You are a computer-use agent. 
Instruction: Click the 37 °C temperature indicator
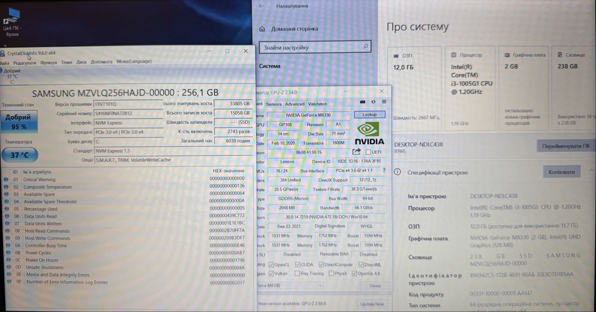tap(20, 155)
